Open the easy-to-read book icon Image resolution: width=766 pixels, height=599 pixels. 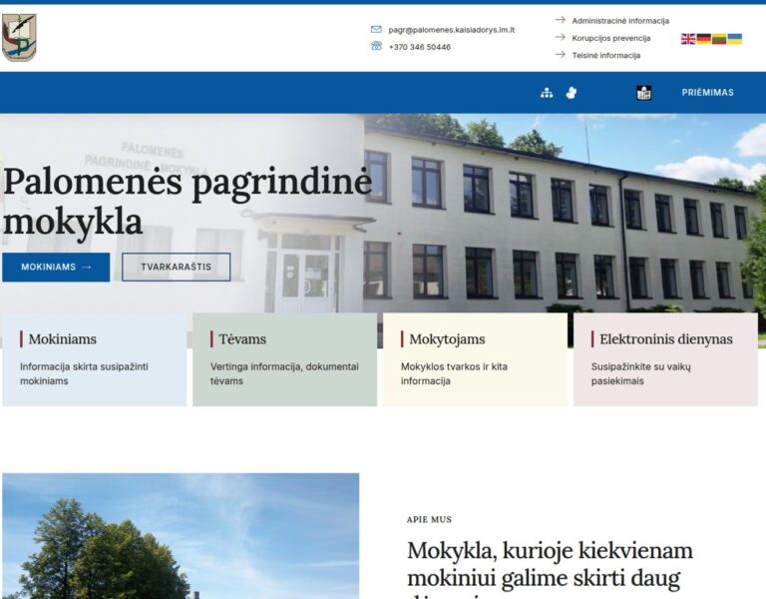pyautogui.click(x=643, y=93)
